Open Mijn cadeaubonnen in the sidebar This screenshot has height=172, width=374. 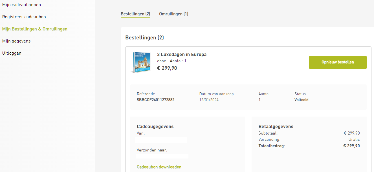(x=21, y=5)
